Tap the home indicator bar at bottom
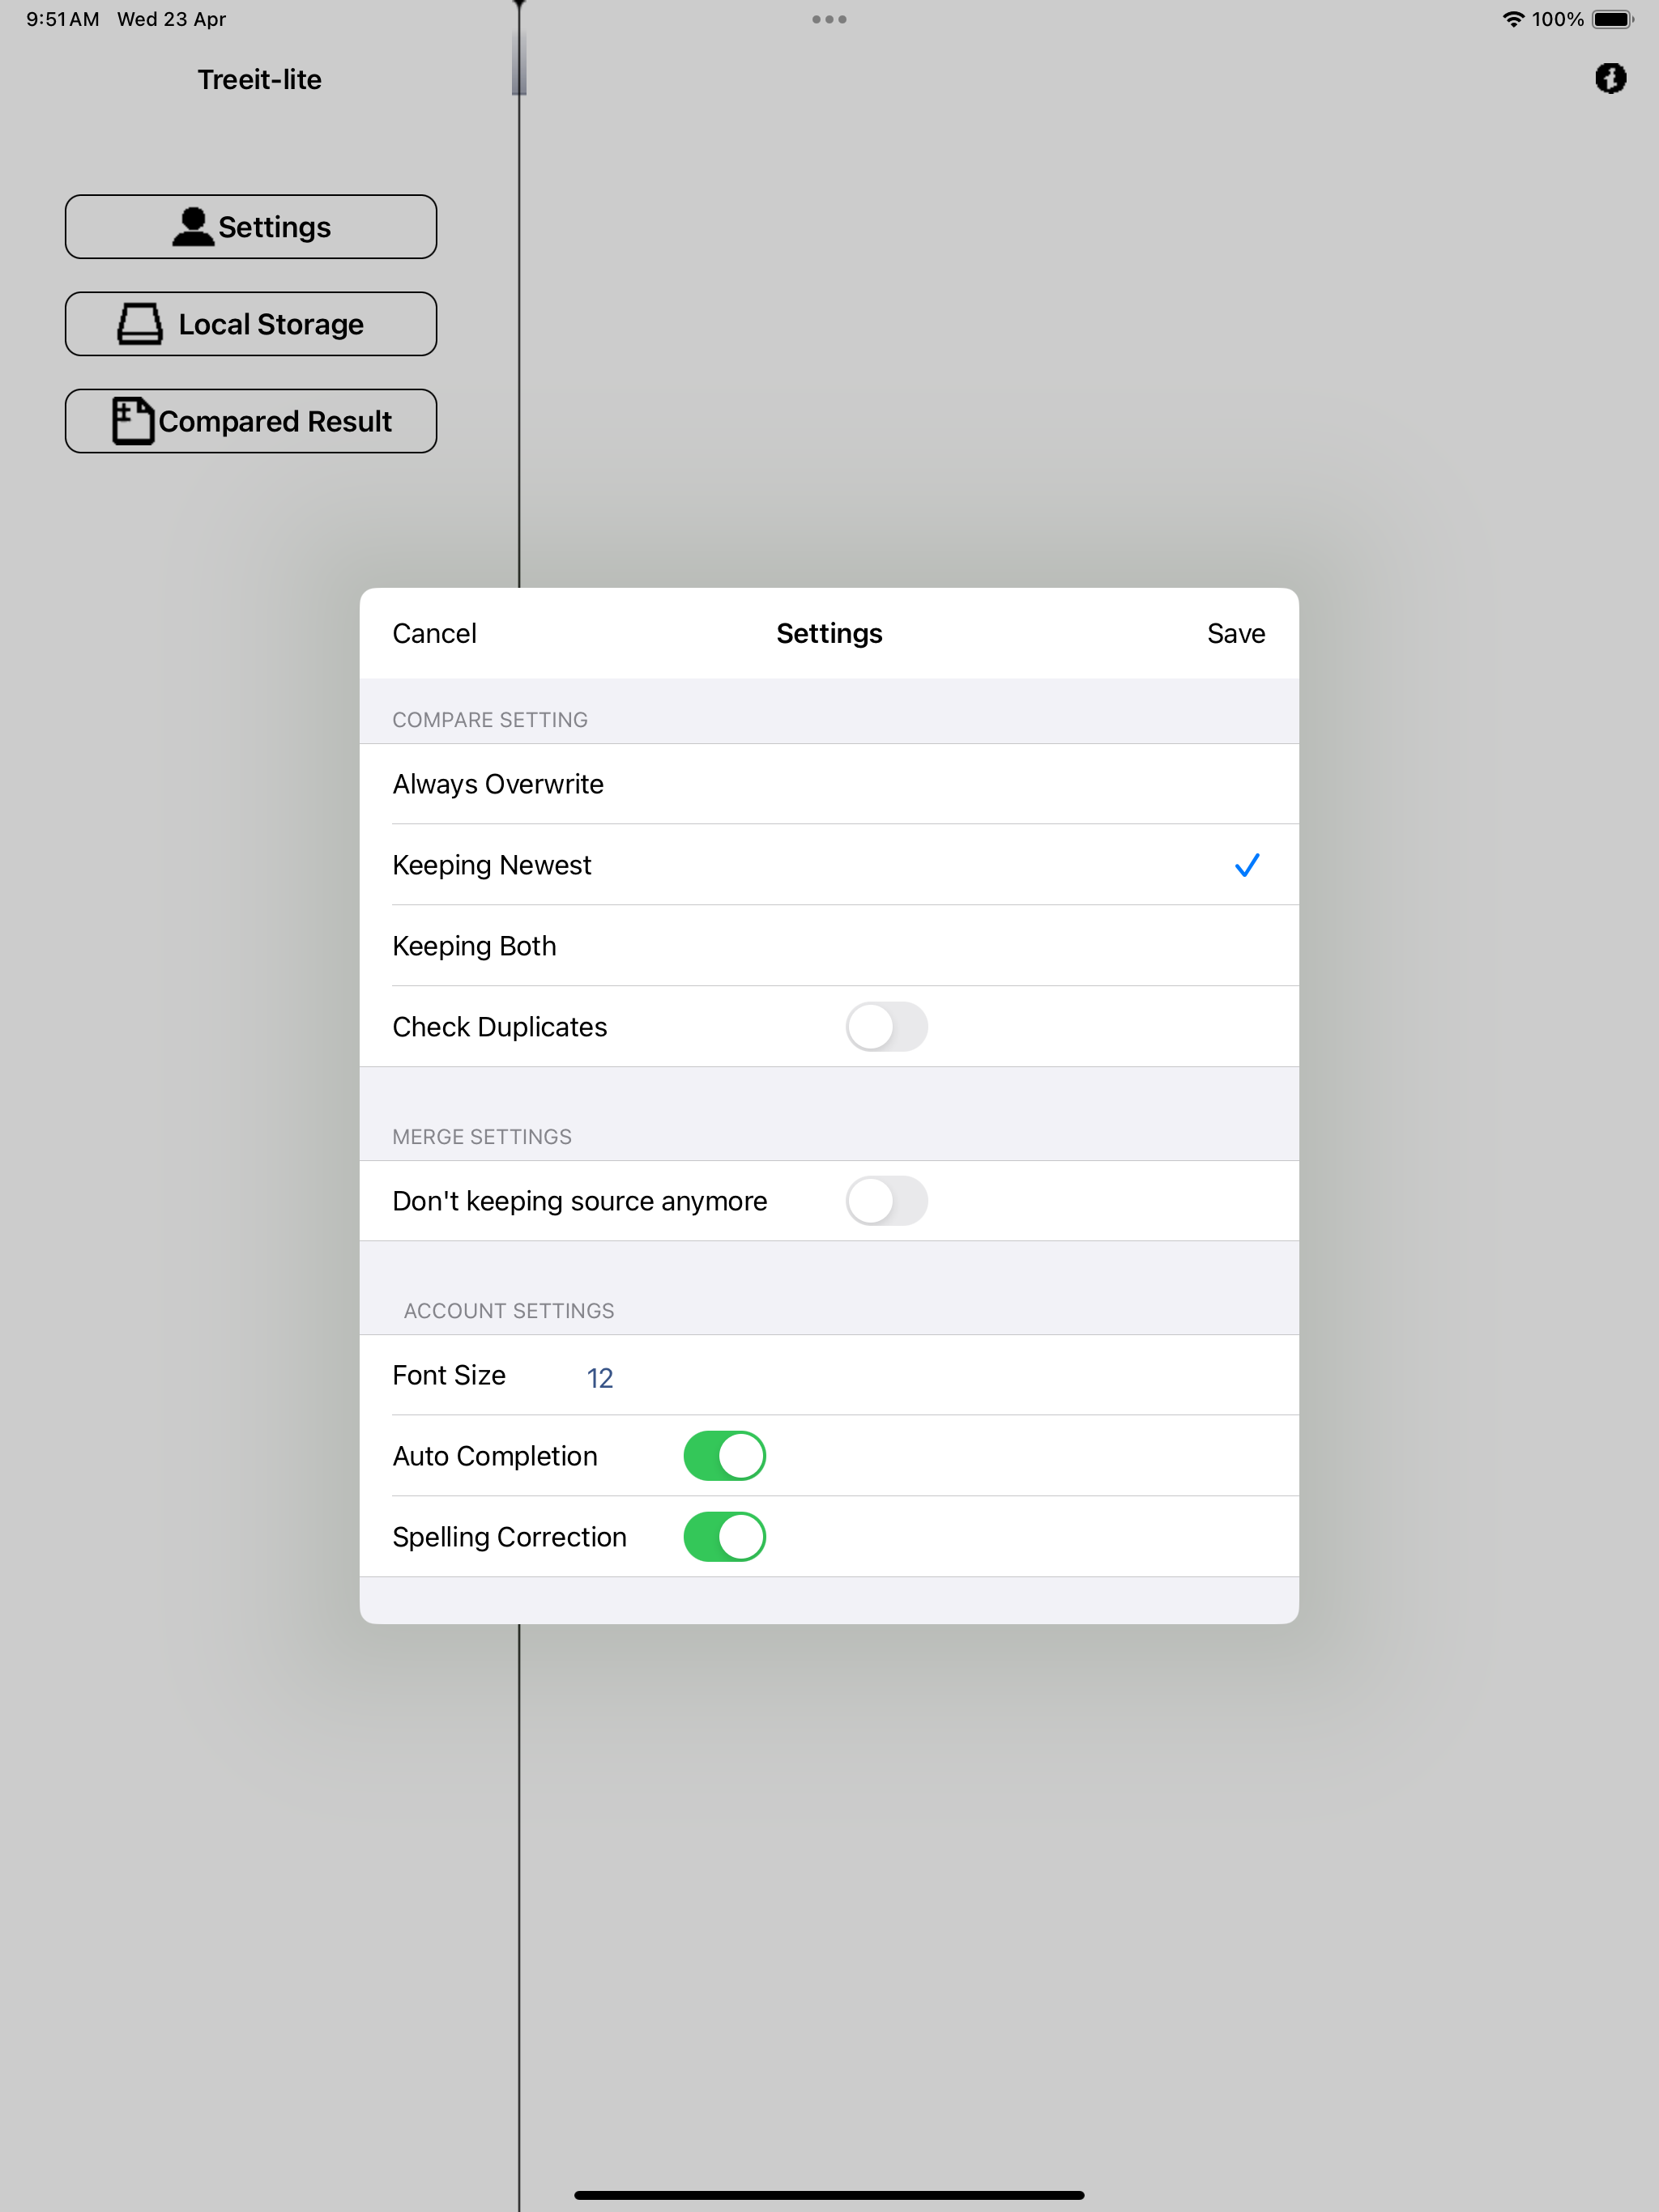The height and width of the screenshot is (2212, 1659). (829, 2195)
